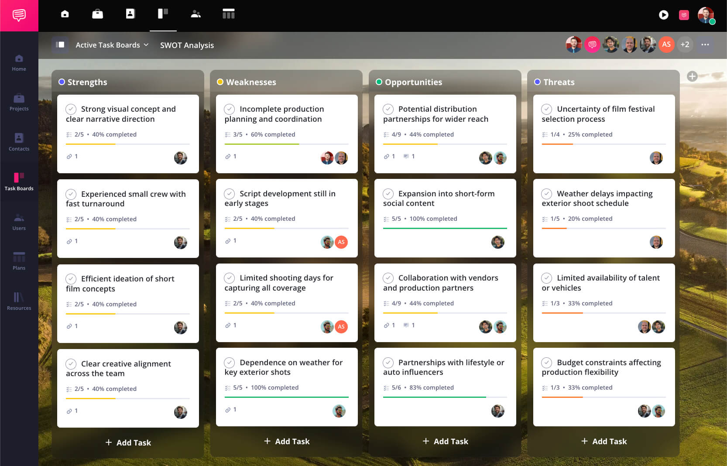Click progress bar on Expansion into short-form card
Viewport: 727px width, 466px height.
coord(445,228)
